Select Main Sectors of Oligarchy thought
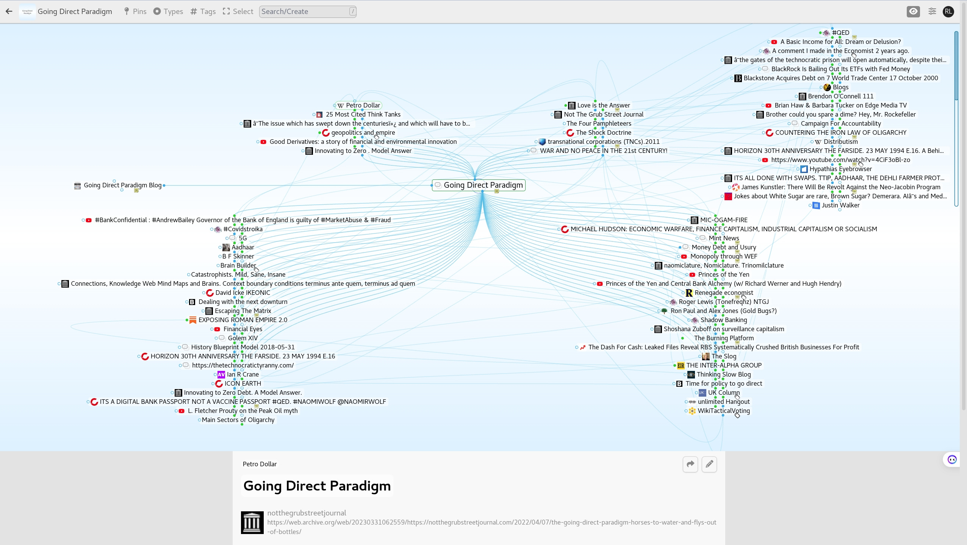967x545 pixels. point(238,420)
